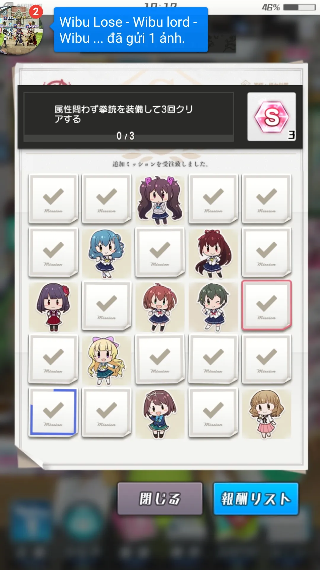Tap the blonde girl with purple bow
The width and height of the screenshot is (320, 570).
[x=107, y=360]
